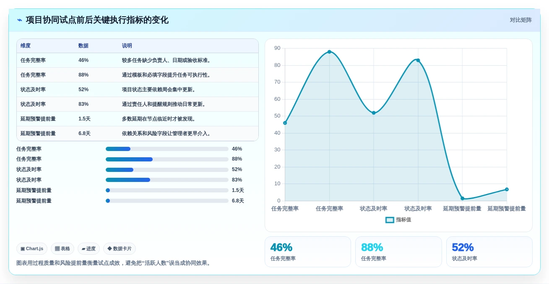Click the 1.5天 progress bar for 延期预警提前量
This screenshot has width=549, height=284.
pos(167,190)
